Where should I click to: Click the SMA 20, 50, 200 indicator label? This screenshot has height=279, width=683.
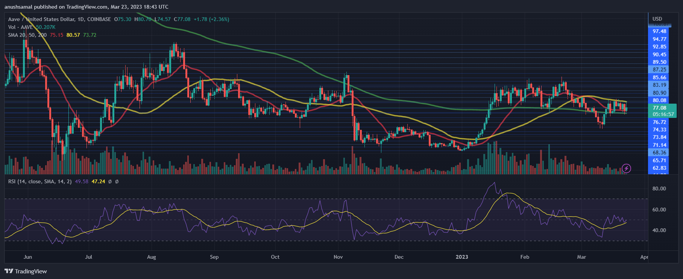[27, 35]
